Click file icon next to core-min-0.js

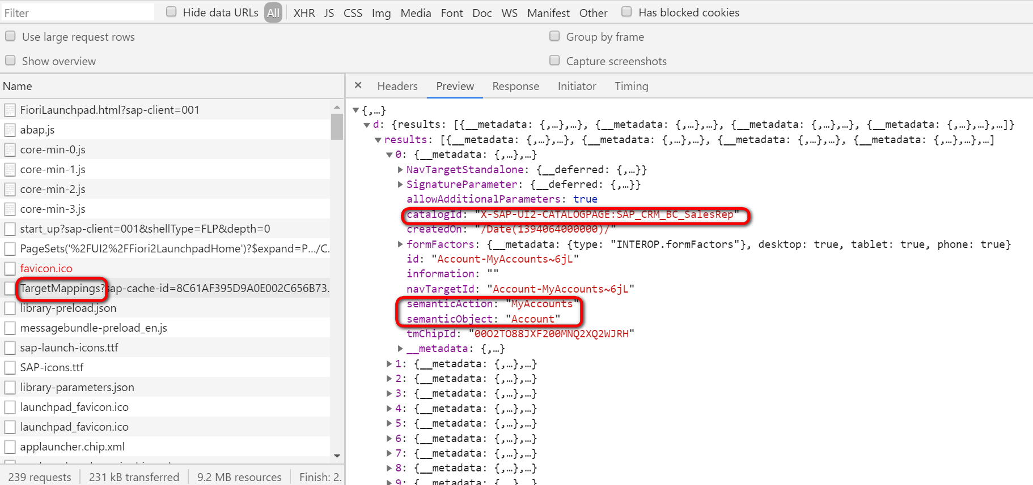point(10,149)
